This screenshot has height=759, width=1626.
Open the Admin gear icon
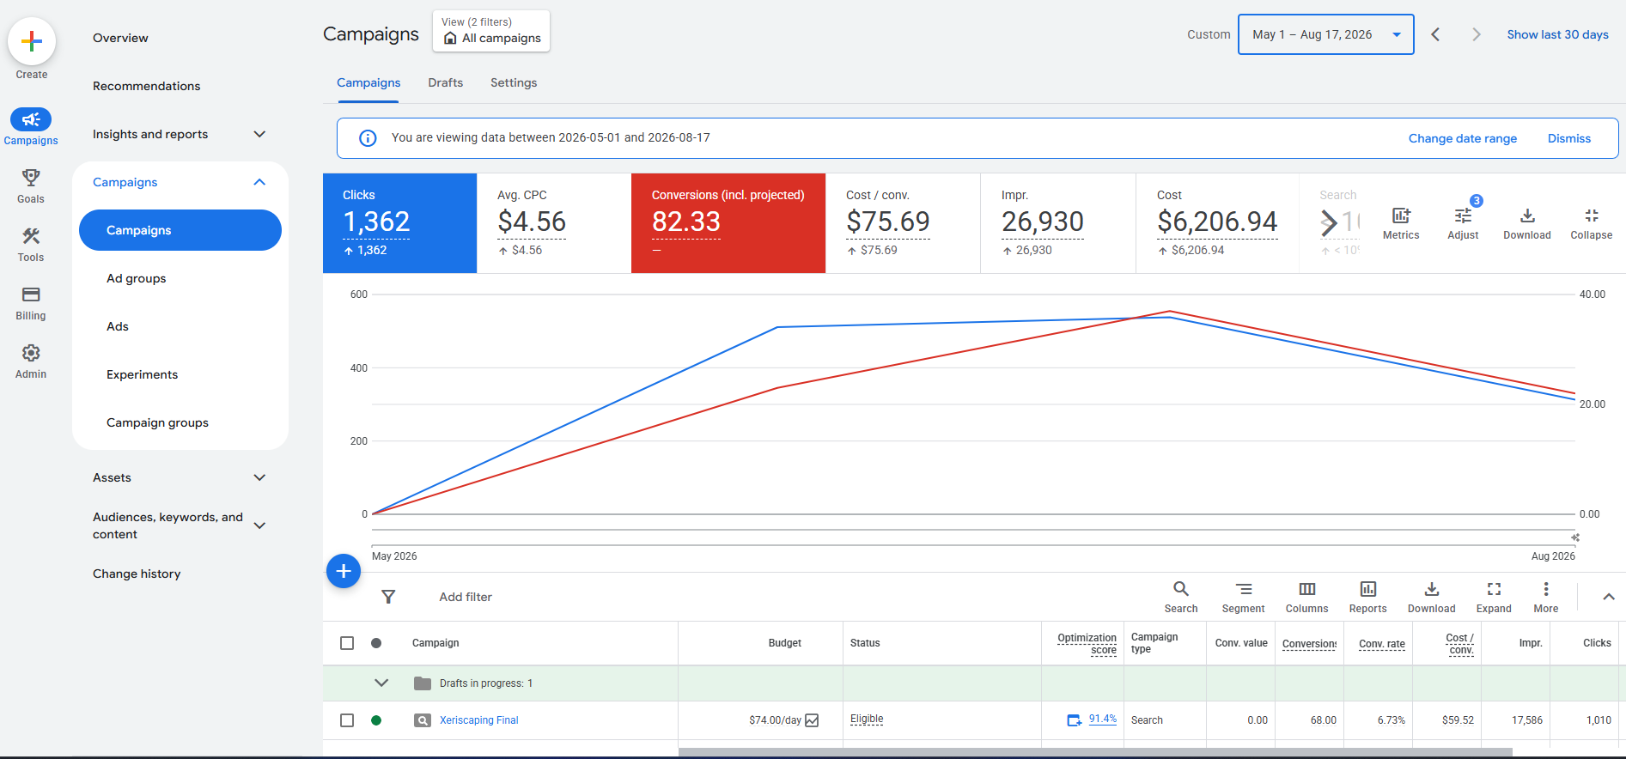coord(31,353)
